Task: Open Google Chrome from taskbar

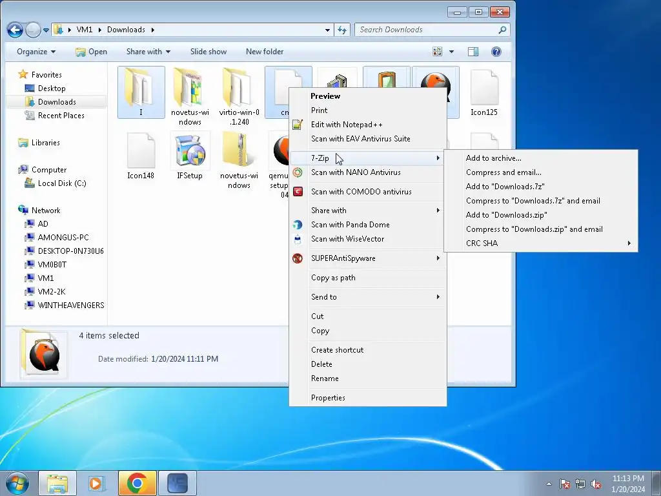Action: point(137,483)
